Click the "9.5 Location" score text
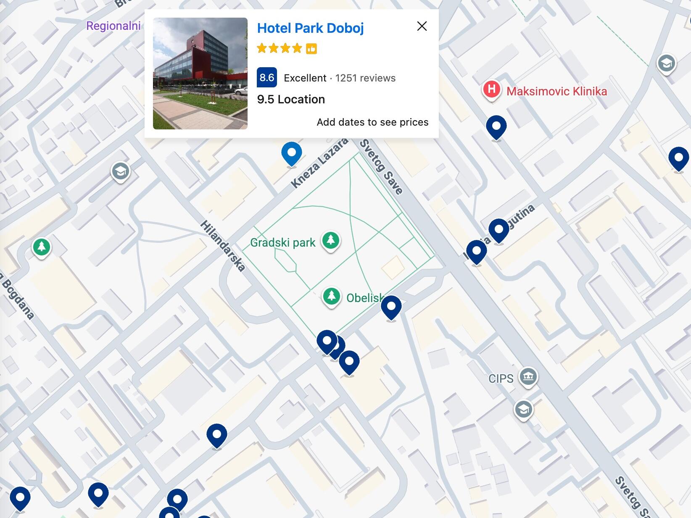Viewport: 691px width, 518px height. (x=291, y=100)
